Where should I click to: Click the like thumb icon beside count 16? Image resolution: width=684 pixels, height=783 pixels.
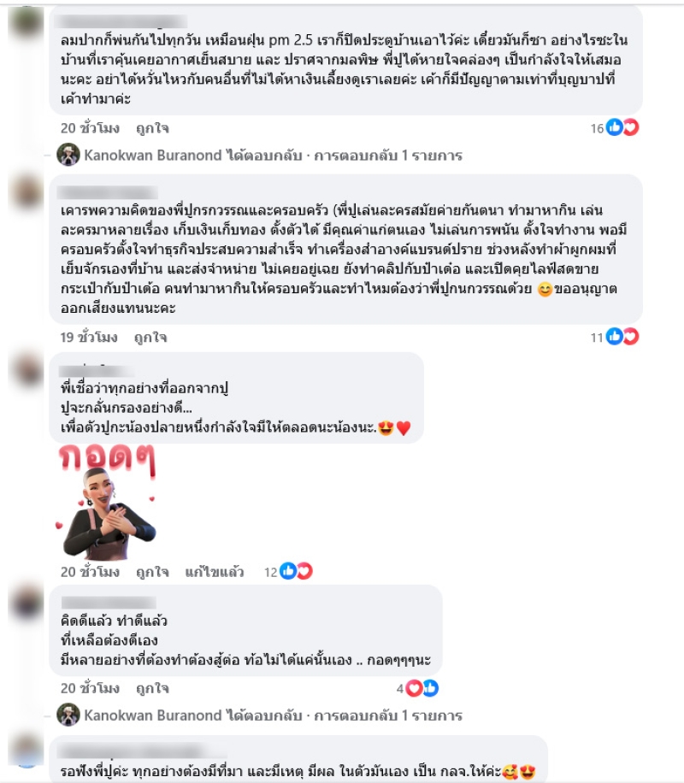coord(615,128)
